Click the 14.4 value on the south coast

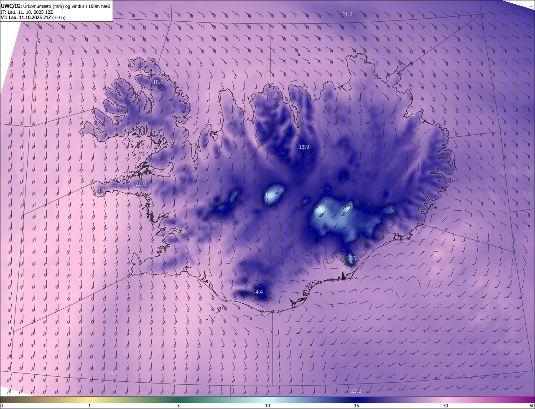(257, 292)
